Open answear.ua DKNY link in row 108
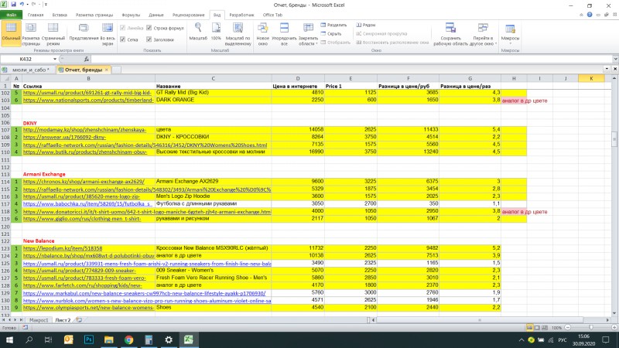Image resolution: width=619 pixels, height=348 pixels. pos(64,138)
